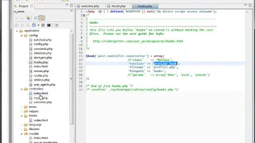Select doctypes.php in the tree
This screenshot has width=255, height=143.
click(x=43, y=58)
